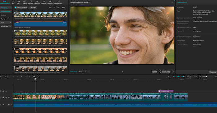Select the cursor selection tool
Viewport: 217px width, 113px height.
[5, 77]
